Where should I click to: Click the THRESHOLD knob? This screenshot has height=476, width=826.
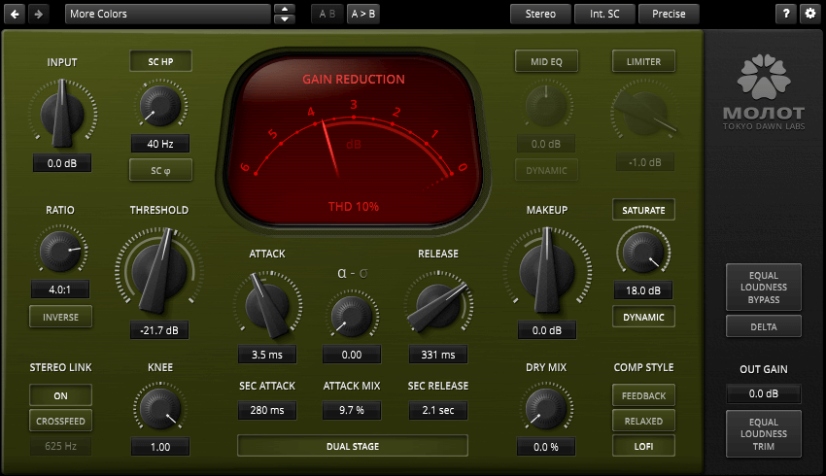[159, 271]
